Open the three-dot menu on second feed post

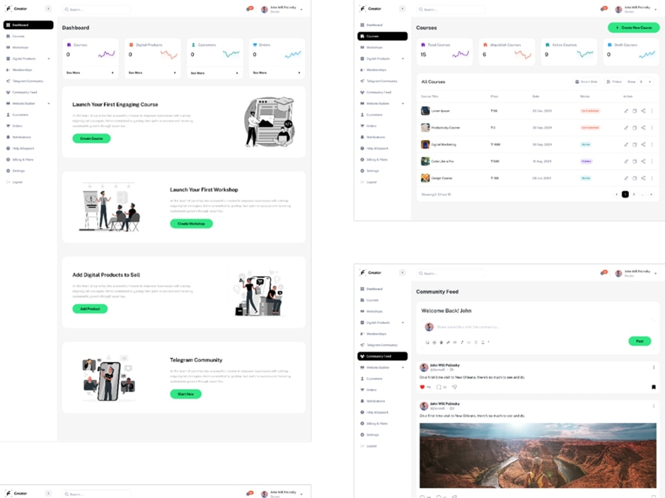pyautogui.click(x=654, y=406)
